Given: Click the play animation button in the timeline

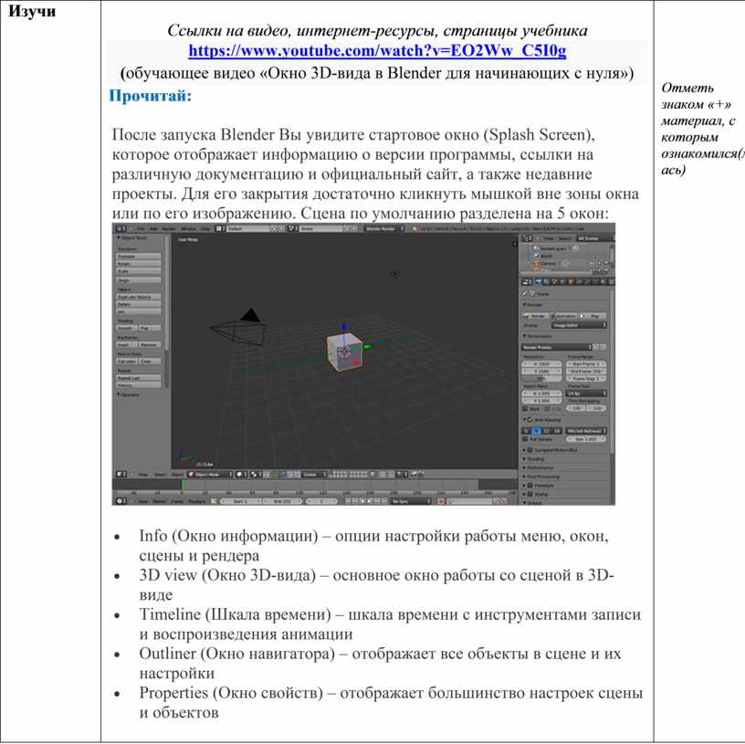Looking at the screenshot, I should [369, 501].
